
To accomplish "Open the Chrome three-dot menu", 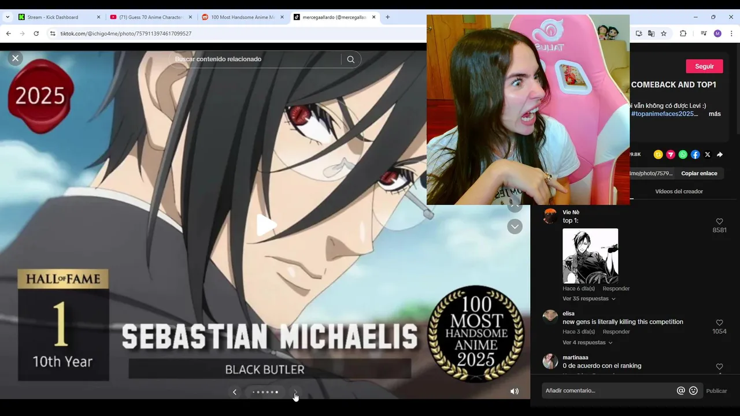I will point(731,34).
